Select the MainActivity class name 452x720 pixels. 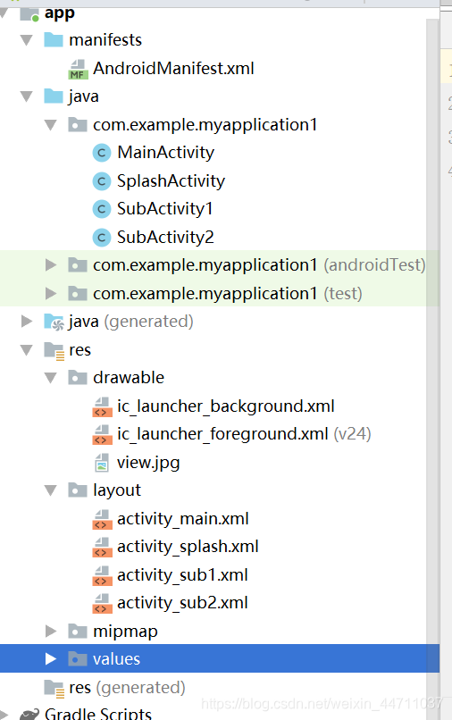(x=166, y=153)
